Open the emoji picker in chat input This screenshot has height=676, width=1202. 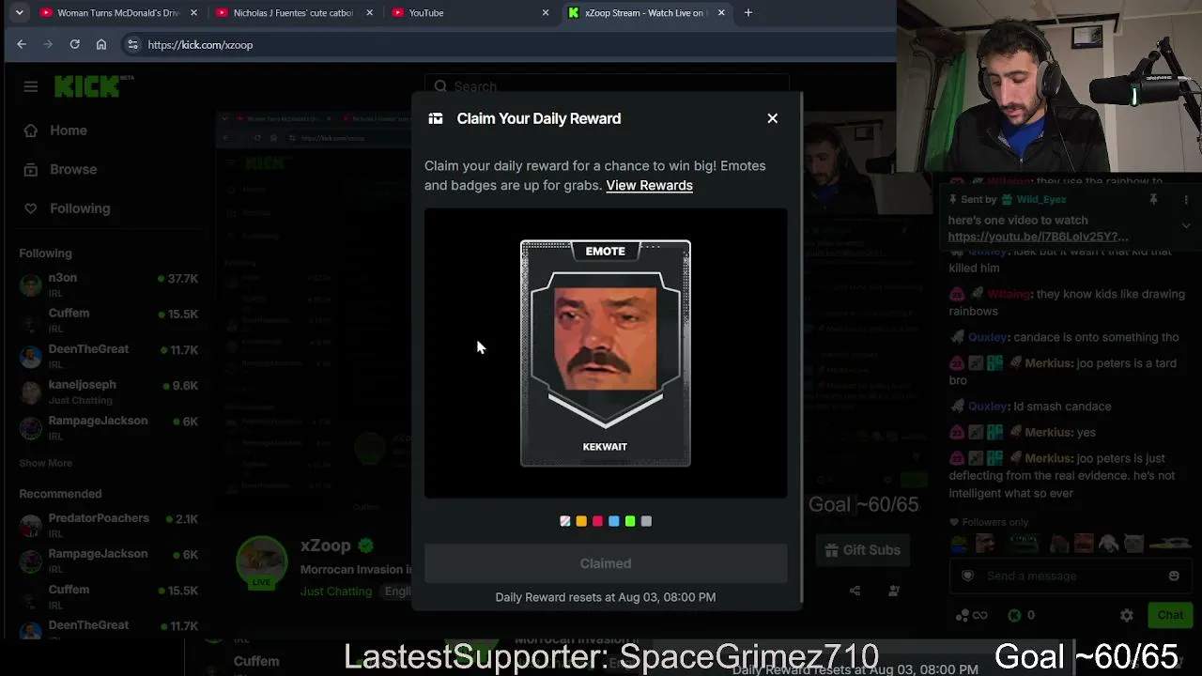1174,576
